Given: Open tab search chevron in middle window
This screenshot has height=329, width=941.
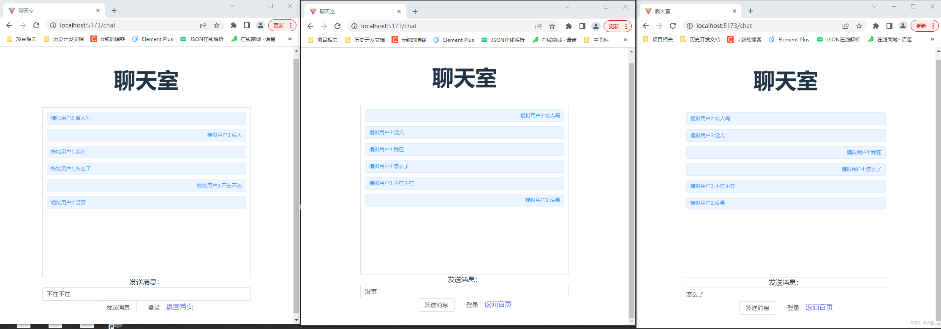Looking at the screenshot, I should (x=567, y=7).
